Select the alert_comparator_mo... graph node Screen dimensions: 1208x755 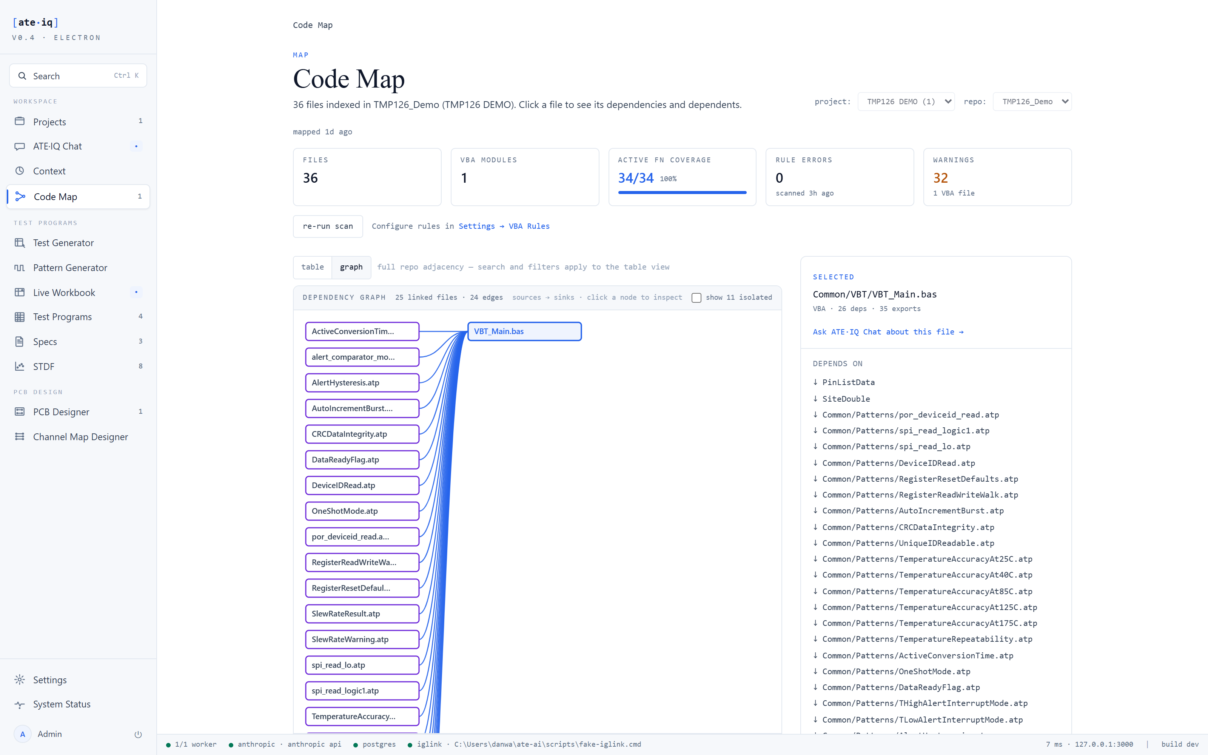coord(362,357)
